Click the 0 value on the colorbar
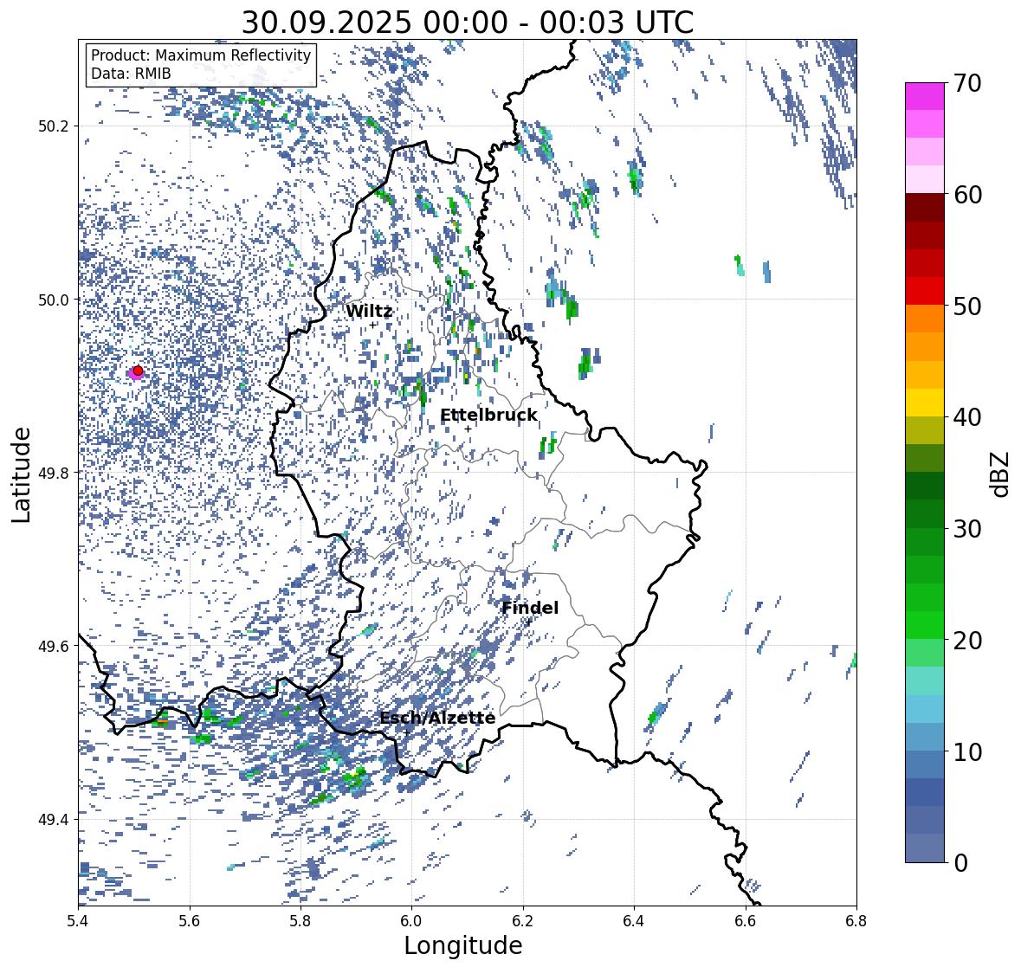 961,863
